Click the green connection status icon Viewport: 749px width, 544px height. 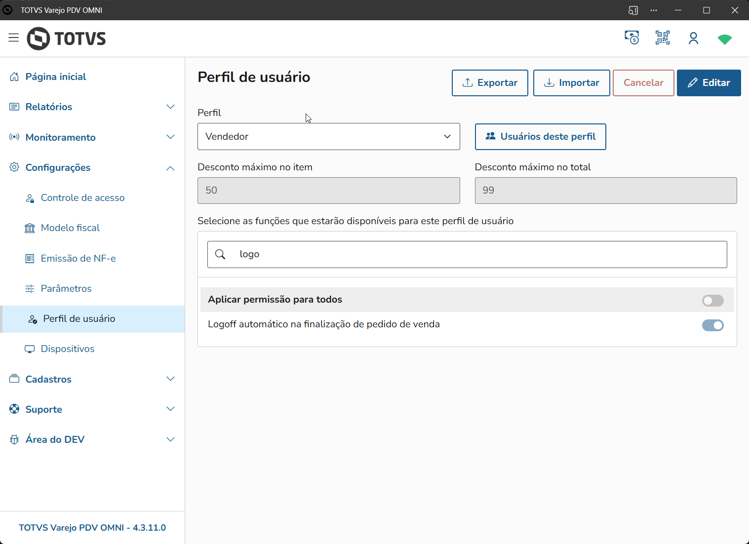coord(724,39)
